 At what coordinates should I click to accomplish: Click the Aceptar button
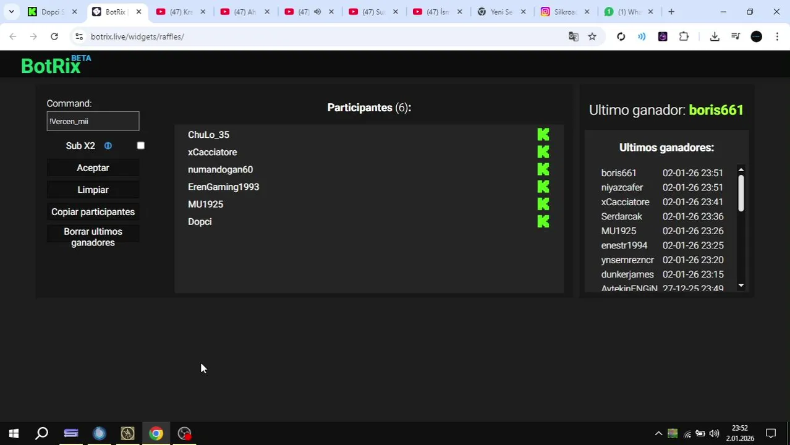coord(93,168)
